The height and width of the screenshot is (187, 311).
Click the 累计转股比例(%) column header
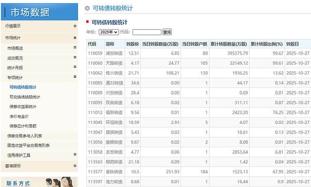point(267,44)
